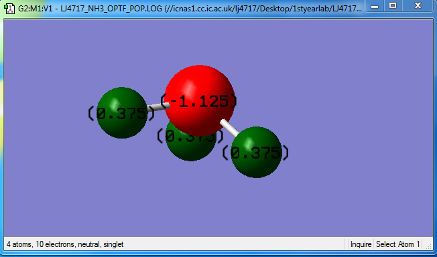
Task: Click the 'Inquire' status bar field
Action: pyautogui.click(x=361, y=244)
